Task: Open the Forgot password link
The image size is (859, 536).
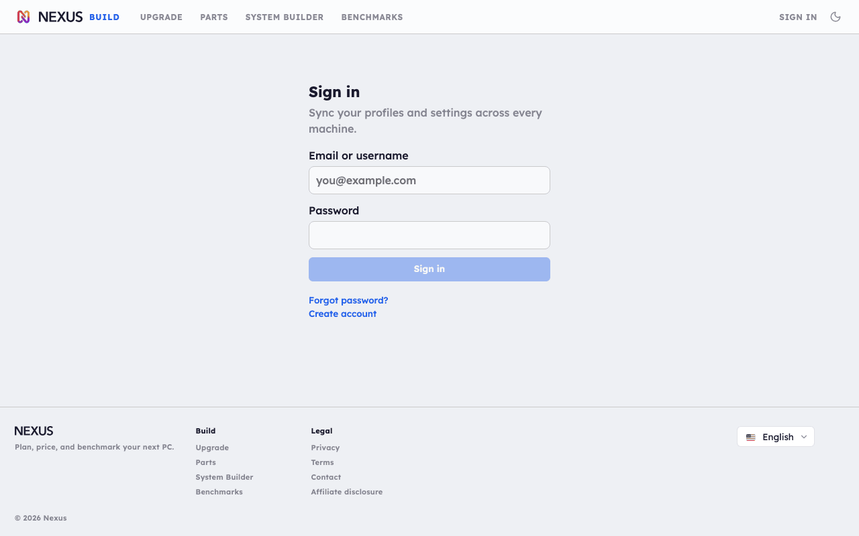Action: (x=348, y=300)
